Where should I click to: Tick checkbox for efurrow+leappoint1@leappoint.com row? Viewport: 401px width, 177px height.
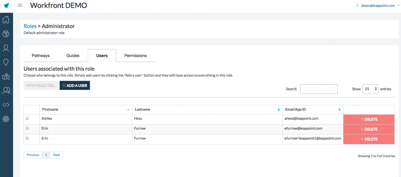tap(27, 139)
